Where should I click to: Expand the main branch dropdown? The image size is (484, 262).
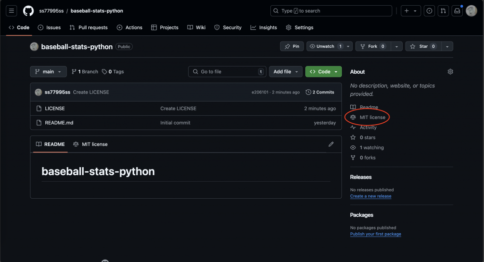(x=48, y=72)
